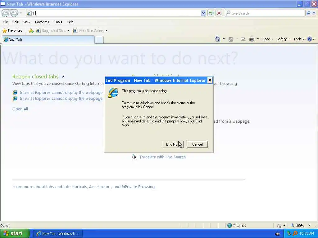Click the Forward navigation arrow

click(x=14, y=13)
